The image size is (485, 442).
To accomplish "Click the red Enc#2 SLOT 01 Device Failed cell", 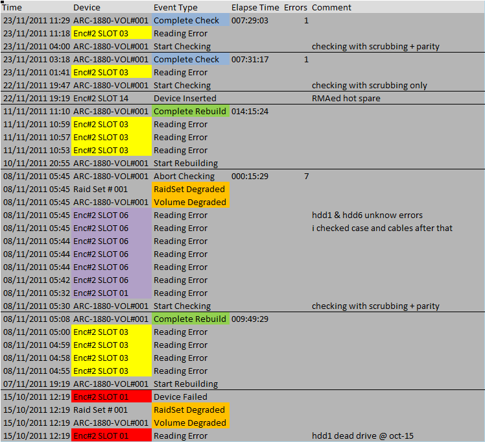I will point(112,397).
